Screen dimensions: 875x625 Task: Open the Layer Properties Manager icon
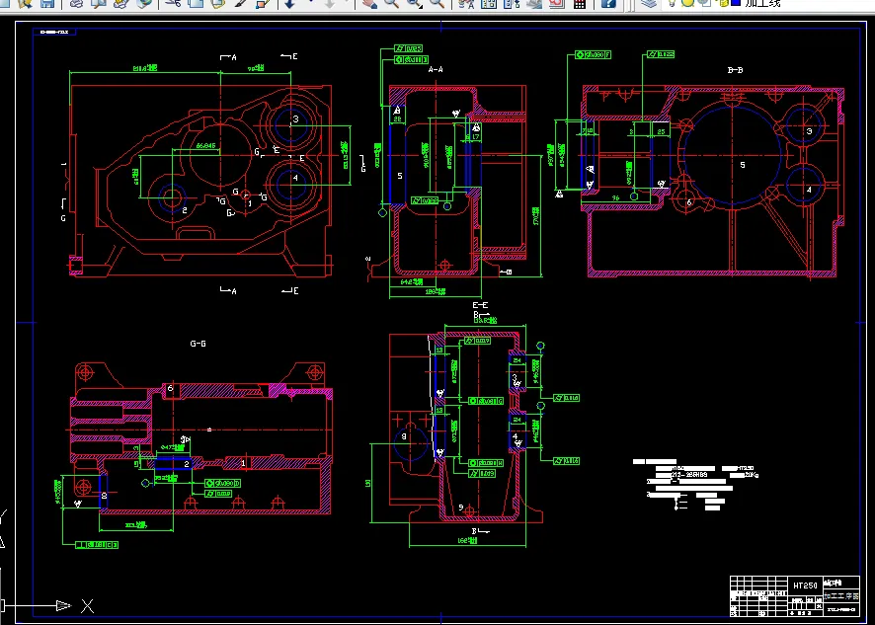[x=649, y=3]
